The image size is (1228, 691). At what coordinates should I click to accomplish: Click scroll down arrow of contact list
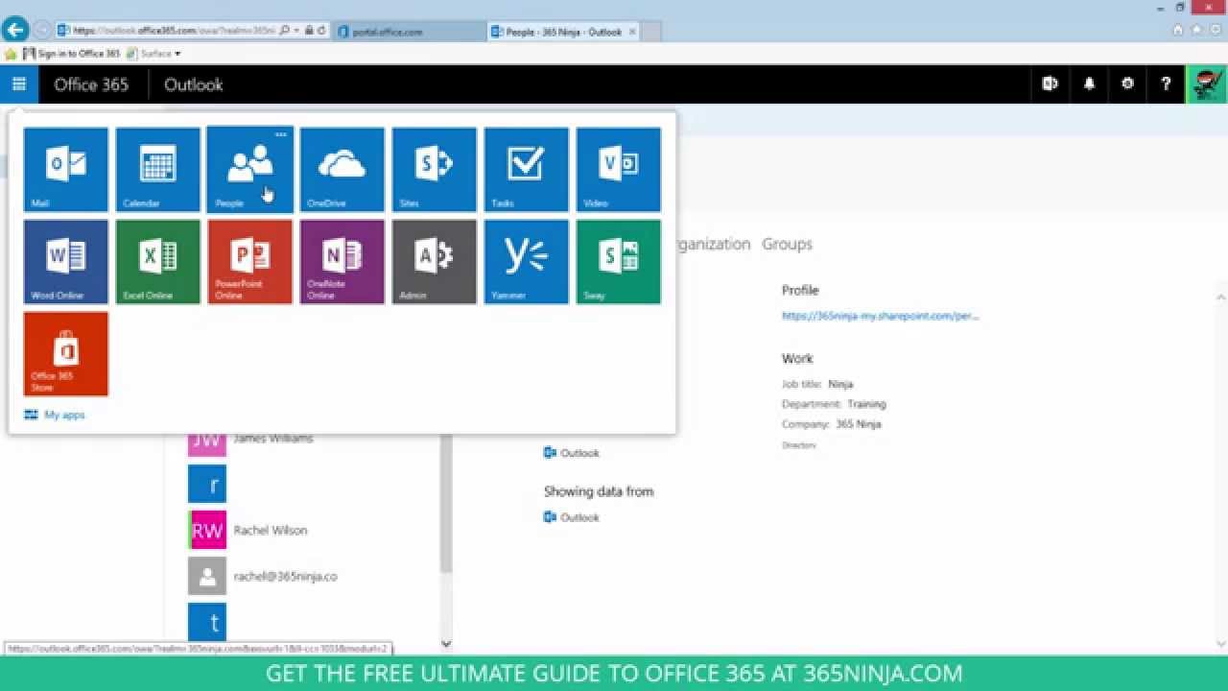click(x=446, y=644)
